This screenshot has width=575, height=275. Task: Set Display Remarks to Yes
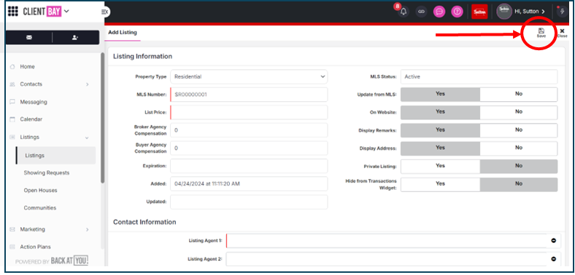pos(440,129)
